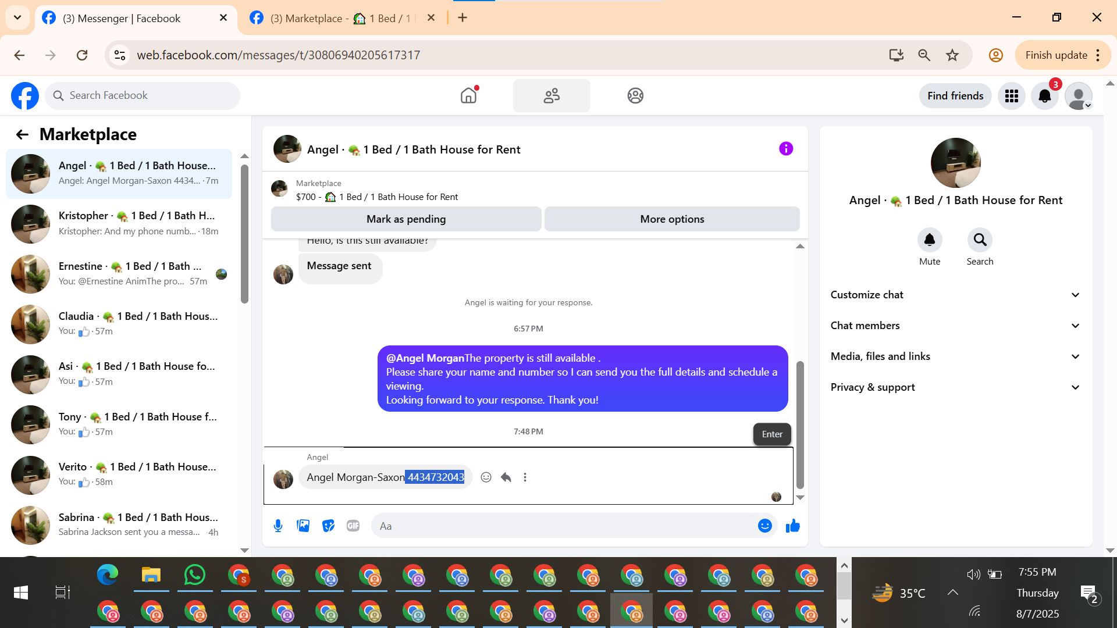
Task: Open Ernestine's 1 Bed conversation
Action: (119, 274)
